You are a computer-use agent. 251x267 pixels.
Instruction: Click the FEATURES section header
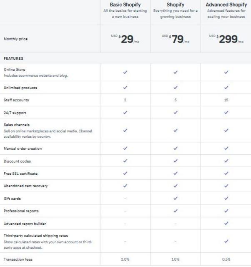(13, 58)
